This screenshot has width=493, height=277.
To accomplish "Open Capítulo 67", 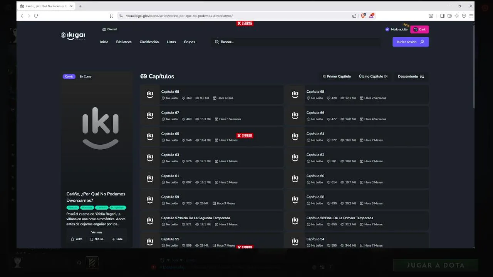I will click(x=170, y=113).
